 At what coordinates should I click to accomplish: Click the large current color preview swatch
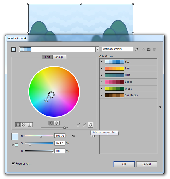[x=15, y=137]
